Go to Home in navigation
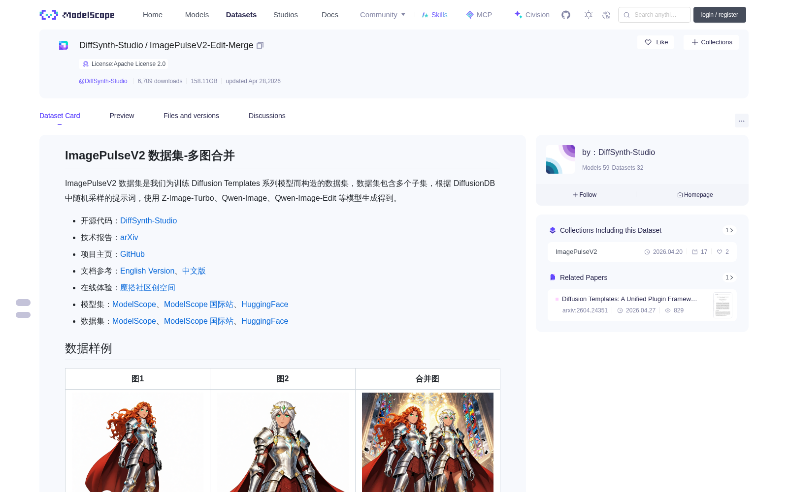 tap(153, 15)
